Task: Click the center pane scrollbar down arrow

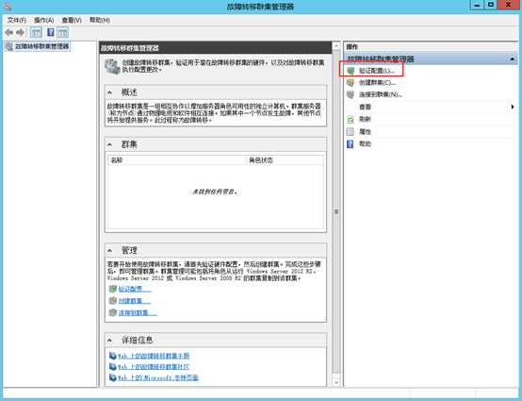Action: 336,383
